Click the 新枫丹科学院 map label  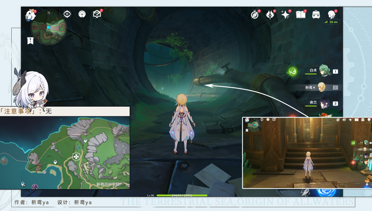(108, 184)
